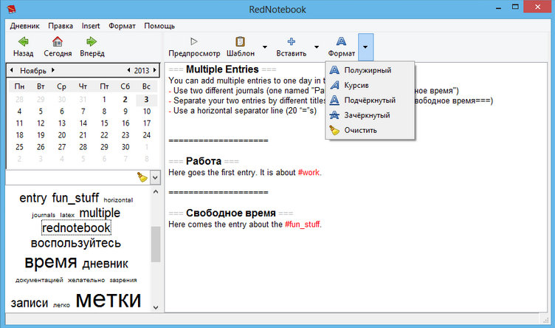Image resolution: width=555 pixels, height=328 pixels.
Task: Click the 'Работа' heading in editor
Action: [204, 161]
